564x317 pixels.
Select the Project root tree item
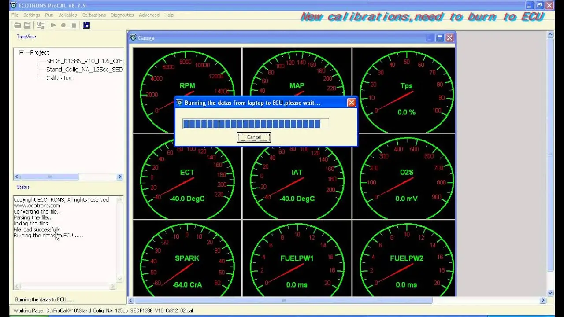[40, 52]
